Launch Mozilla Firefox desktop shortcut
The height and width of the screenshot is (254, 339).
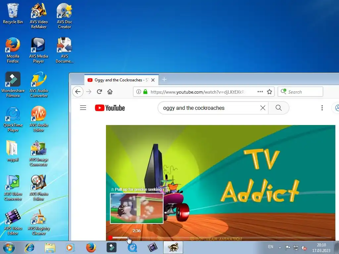[13, 50]
